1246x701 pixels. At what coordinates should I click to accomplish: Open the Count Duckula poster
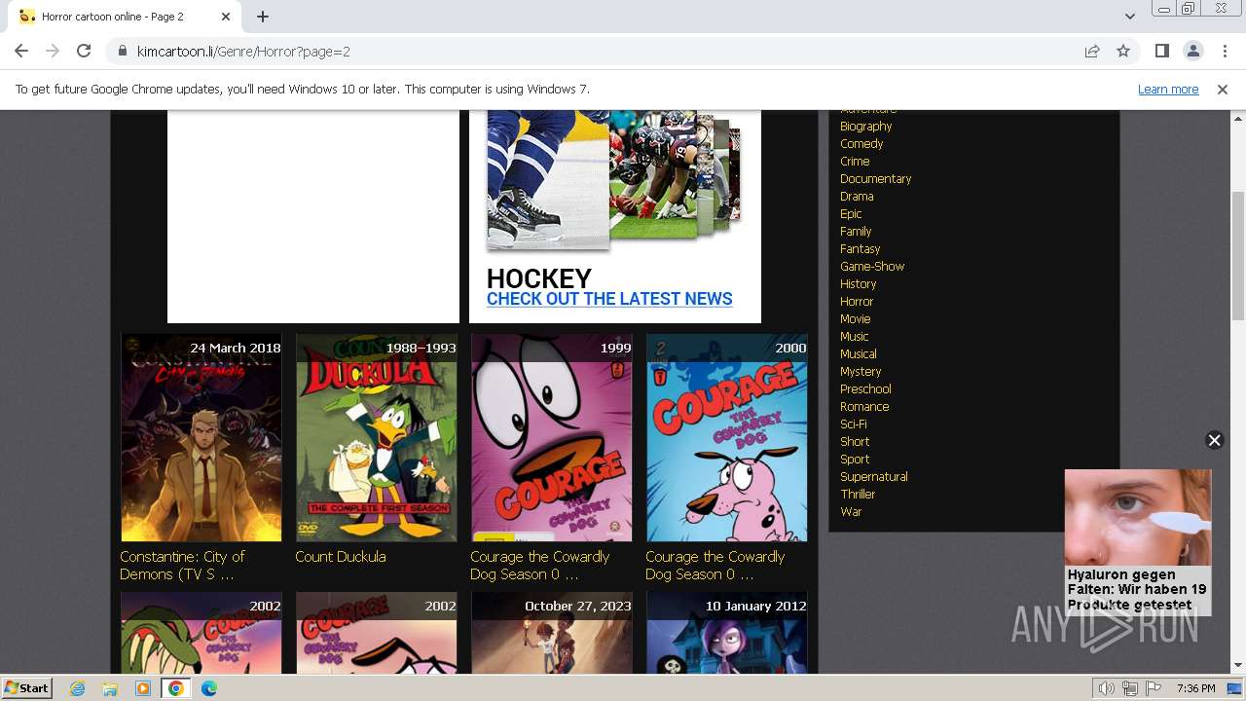[377, 437]
